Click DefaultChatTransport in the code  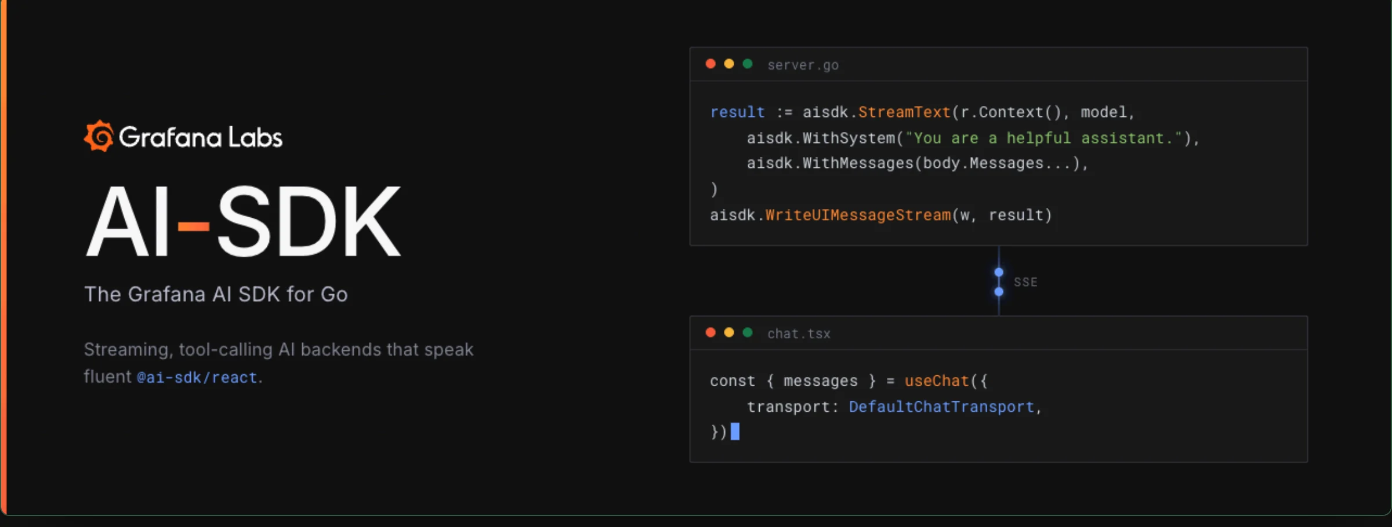tap(941, 407)
